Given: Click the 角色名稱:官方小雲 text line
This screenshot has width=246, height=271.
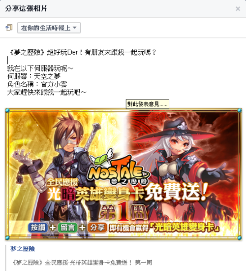Looking at the screenshot, I should (37, 84).
